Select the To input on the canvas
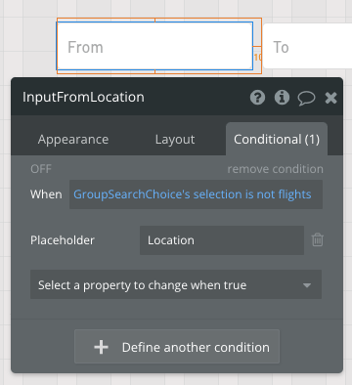Screen dimensions: 352x385 (308, 46)
